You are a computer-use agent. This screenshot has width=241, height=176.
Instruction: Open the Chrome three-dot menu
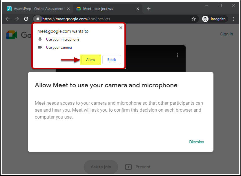[x=234, y=19]
